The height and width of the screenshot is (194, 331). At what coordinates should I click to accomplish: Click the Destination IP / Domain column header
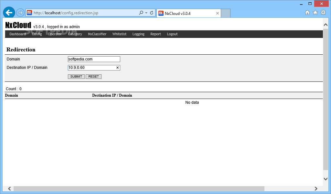click(112, 95)
